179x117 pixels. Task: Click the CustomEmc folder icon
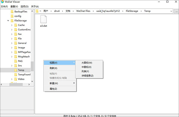pos(16,30)
